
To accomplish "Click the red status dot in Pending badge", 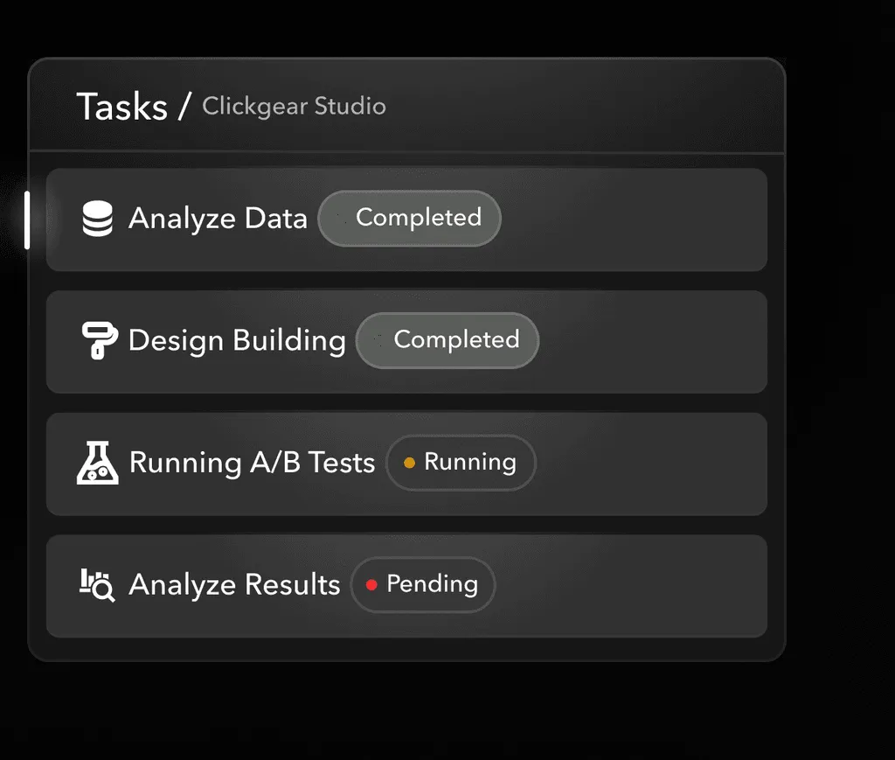I will click(371, 585).
